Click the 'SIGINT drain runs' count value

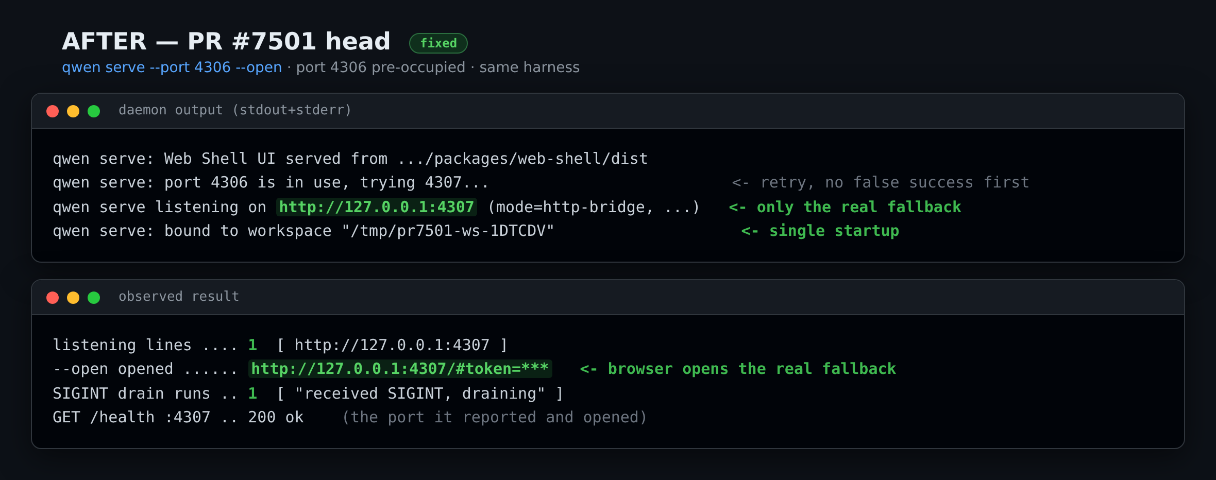point(252,393)
